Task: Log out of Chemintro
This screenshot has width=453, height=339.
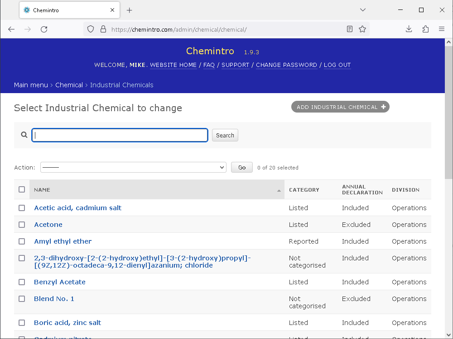Action: 337,65
